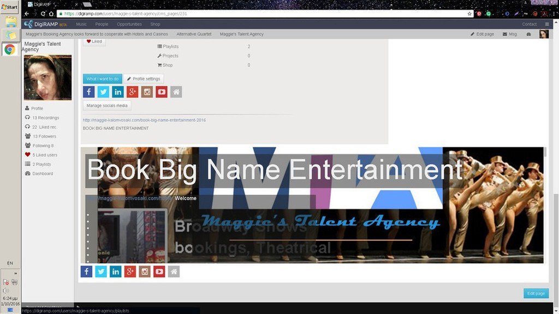
Task: Open the Chrome three-dot menu
Action: pos(555,14)
